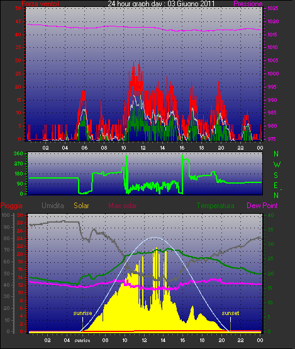
Task: Click the 24 value on the red rain axis
Action: (20, 238)
